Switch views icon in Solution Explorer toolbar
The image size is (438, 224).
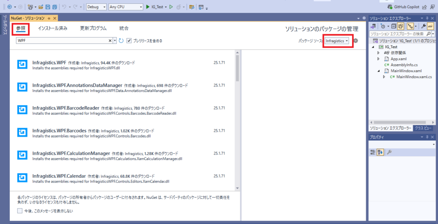373,26
